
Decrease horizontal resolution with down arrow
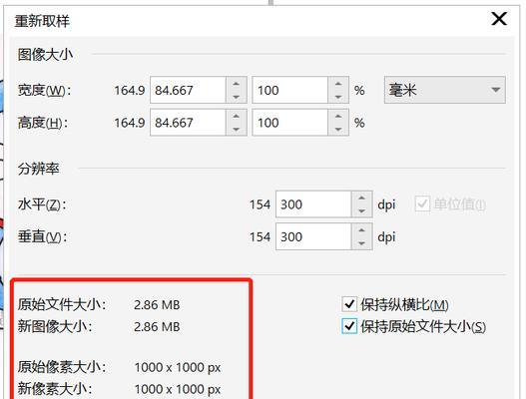[361, 210]
